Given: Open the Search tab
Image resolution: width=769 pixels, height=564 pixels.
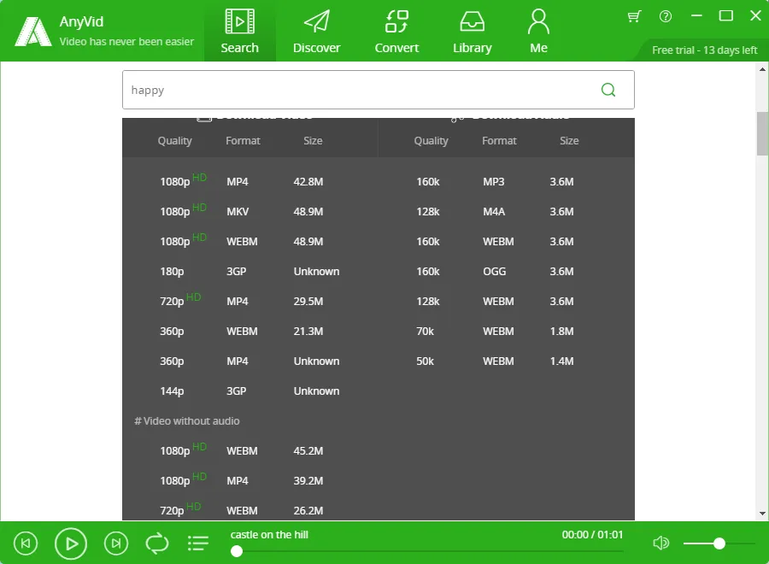Looking at the screenshot, I should tap(239, 31).
